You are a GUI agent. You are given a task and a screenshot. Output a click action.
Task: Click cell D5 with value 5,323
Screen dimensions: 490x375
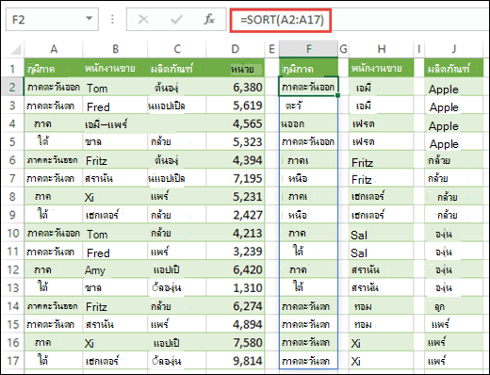tap(235, 142)
